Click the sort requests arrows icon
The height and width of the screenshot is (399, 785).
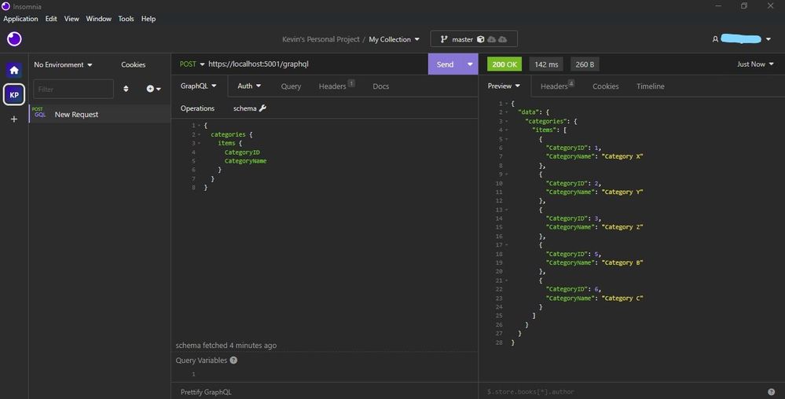pyautogui.click(x=126, y=89)
